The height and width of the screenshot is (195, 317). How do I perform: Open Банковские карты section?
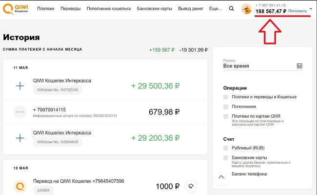pyautogui.click(x=154, y=9)
